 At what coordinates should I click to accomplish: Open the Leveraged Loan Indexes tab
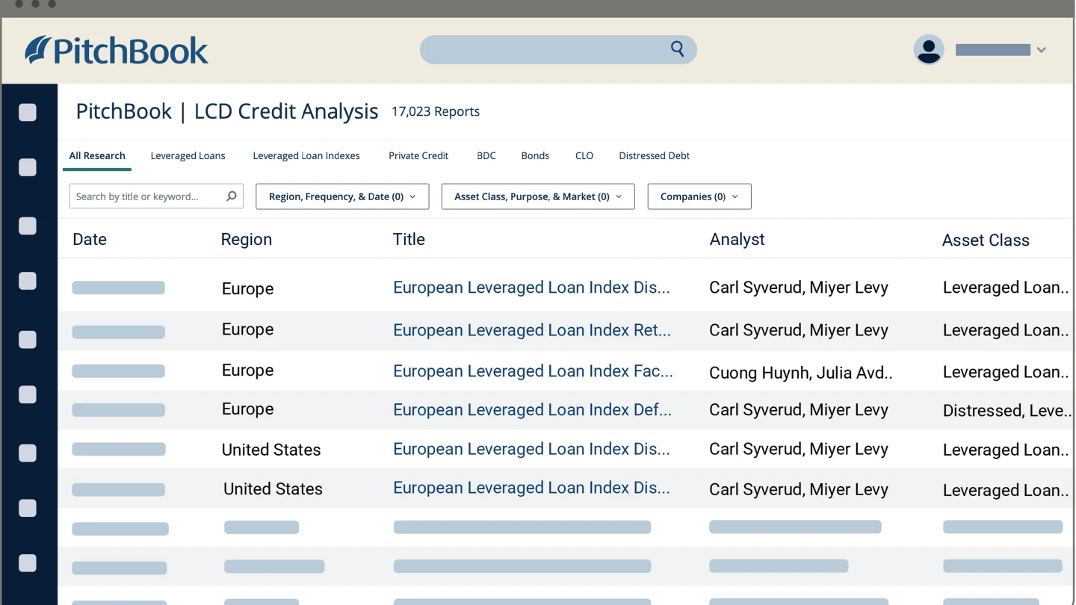[306, 155]
